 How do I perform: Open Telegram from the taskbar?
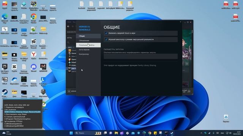point(138,133)
